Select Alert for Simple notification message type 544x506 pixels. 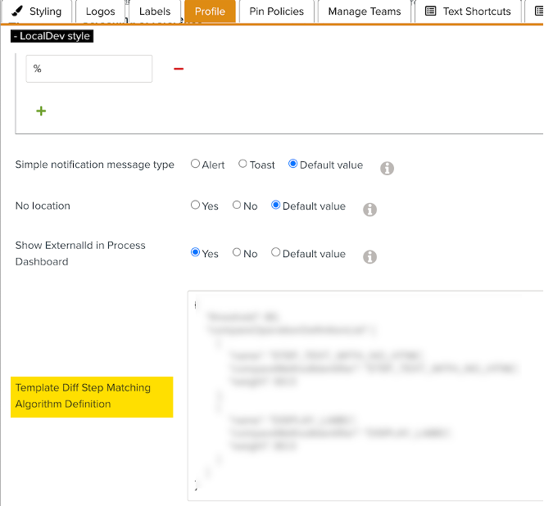pyautogui.click(x=196, y=164)
